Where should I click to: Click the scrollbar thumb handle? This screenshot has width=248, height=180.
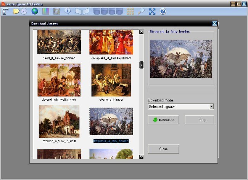tap(142, 65)
